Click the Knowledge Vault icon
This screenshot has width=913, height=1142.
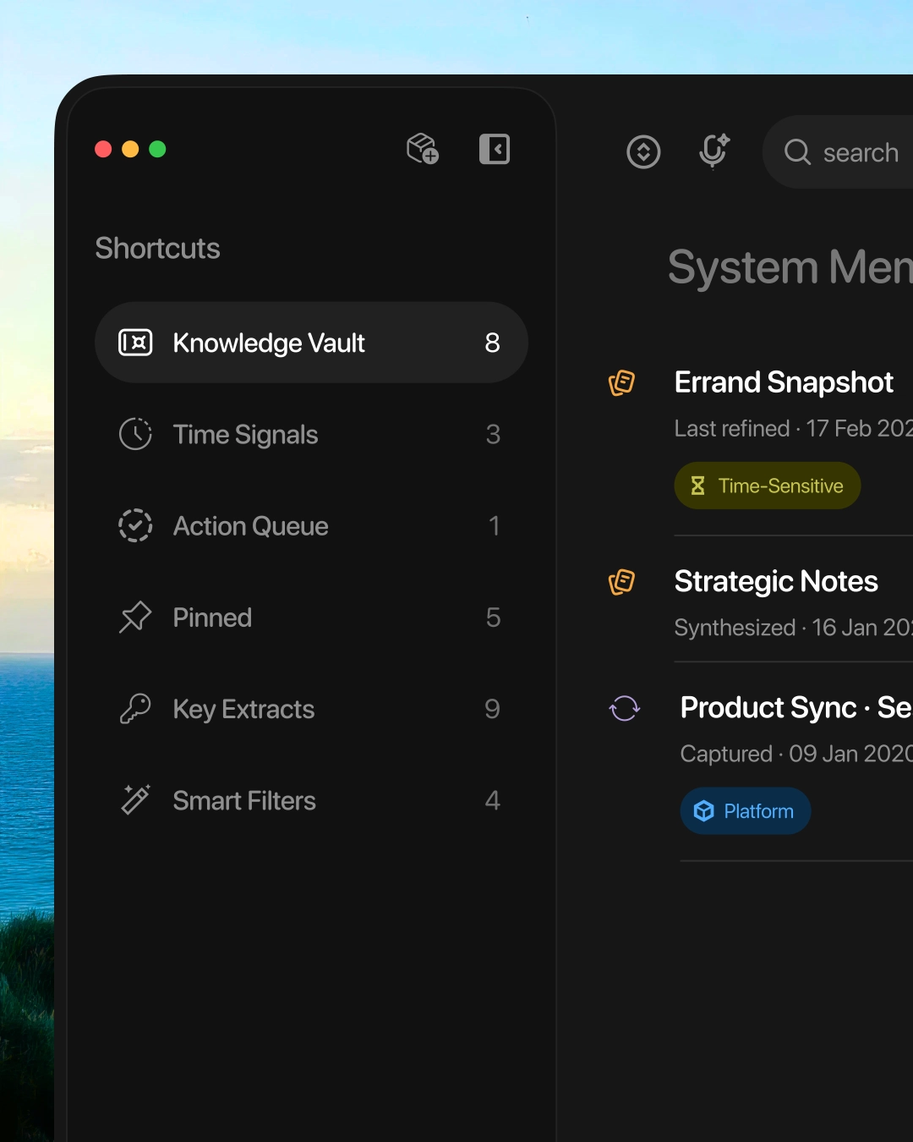[135, 343]
